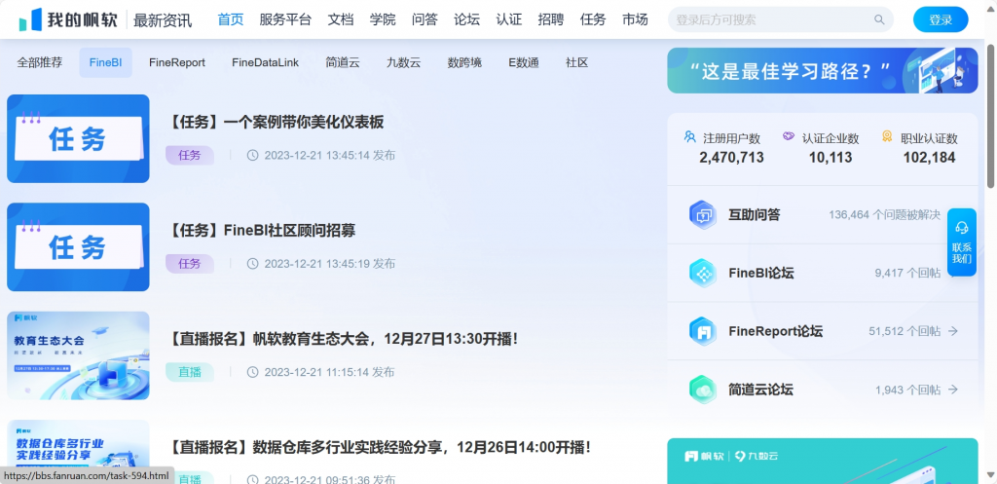997x484 pixels.
Task: Click 9,417 个回帖 text
Action: (x=907, y=274)
